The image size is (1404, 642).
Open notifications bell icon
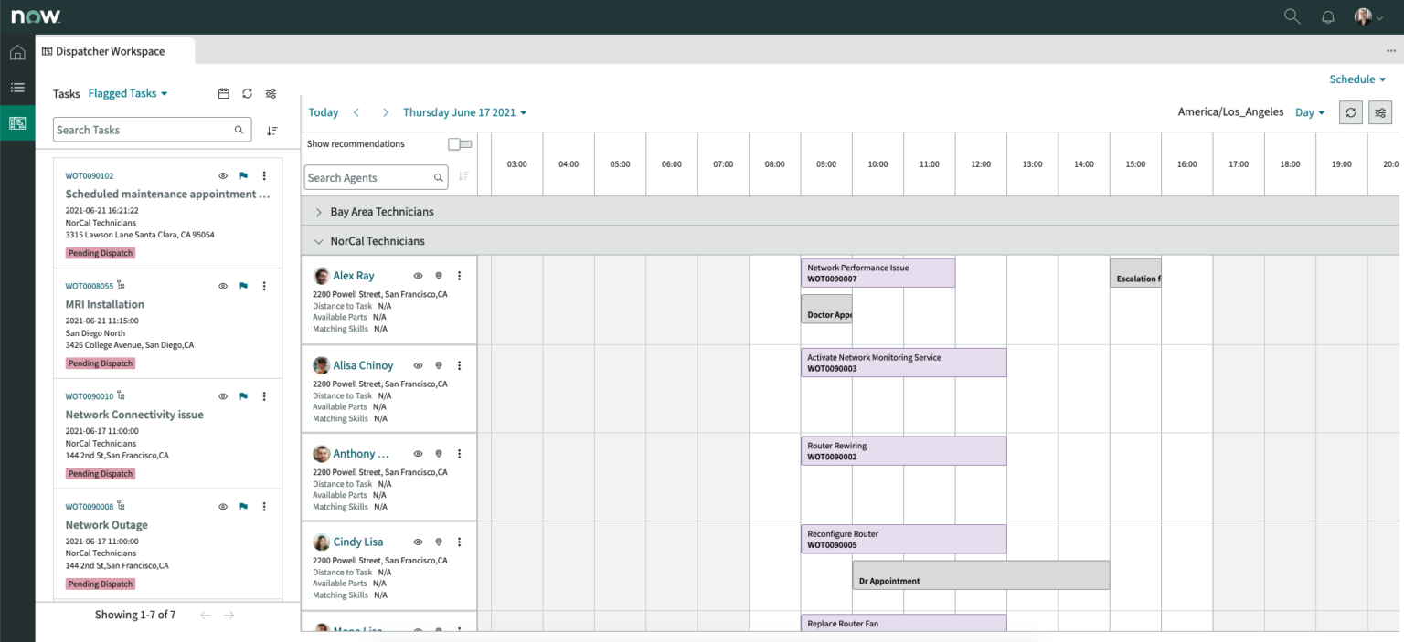(x=1327, y=16)
